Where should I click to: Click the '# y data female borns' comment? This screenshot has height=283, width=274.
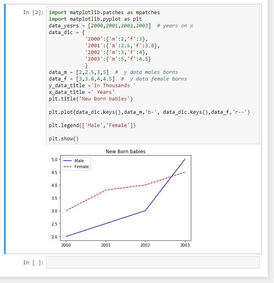point(154,79)
